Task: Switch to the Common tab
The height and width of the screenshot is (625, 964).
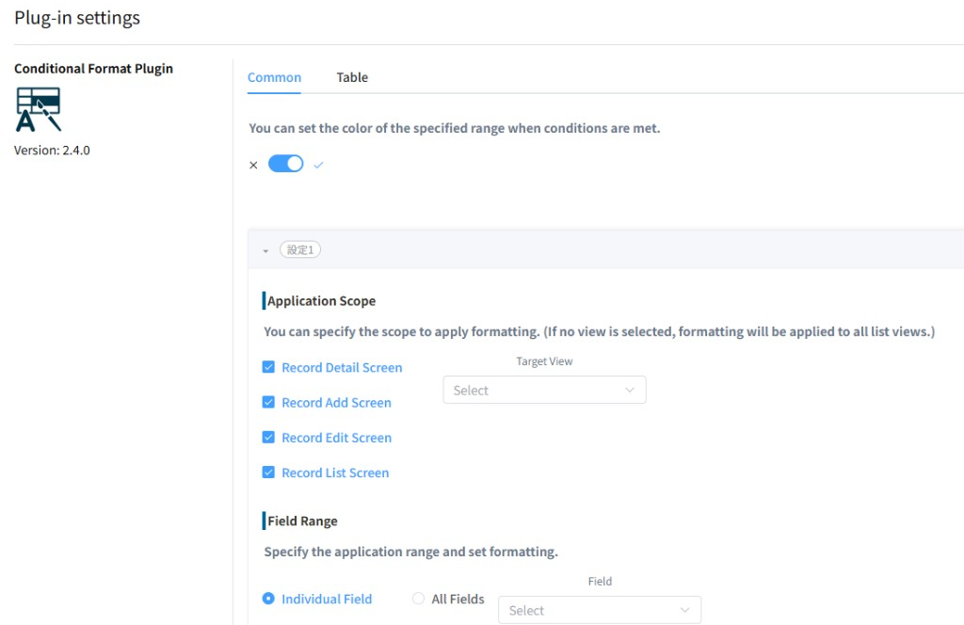Action: (274, 77)
